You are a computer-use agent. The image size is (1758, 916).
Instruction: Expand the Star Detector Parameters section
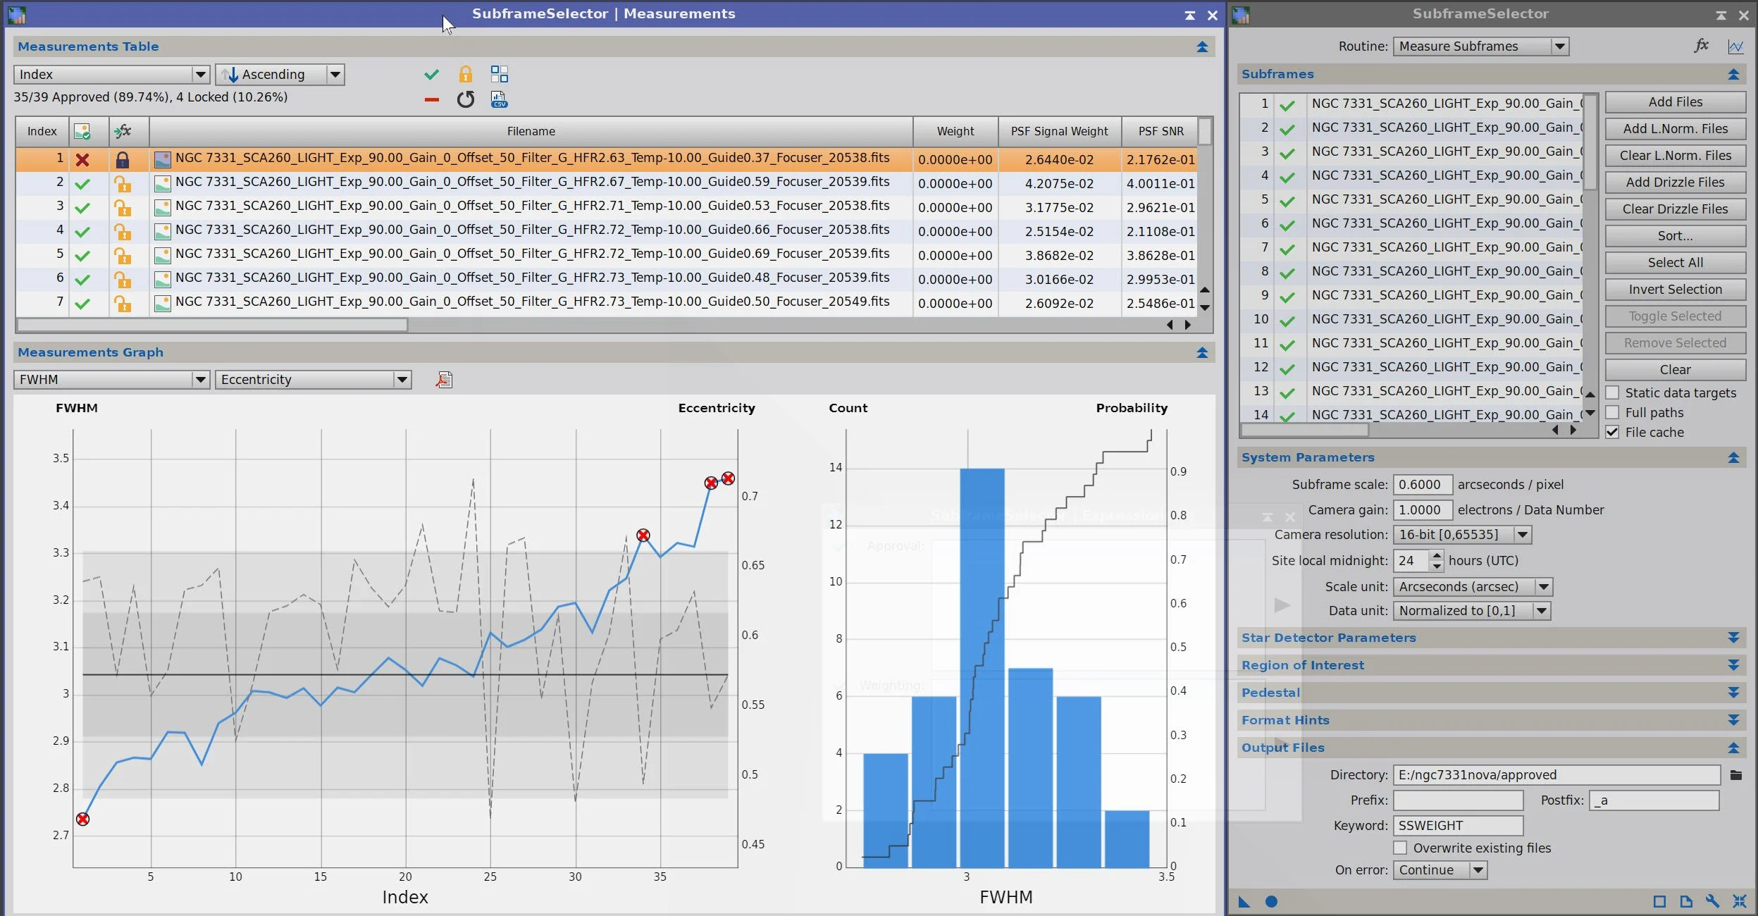click(1733, 638)
